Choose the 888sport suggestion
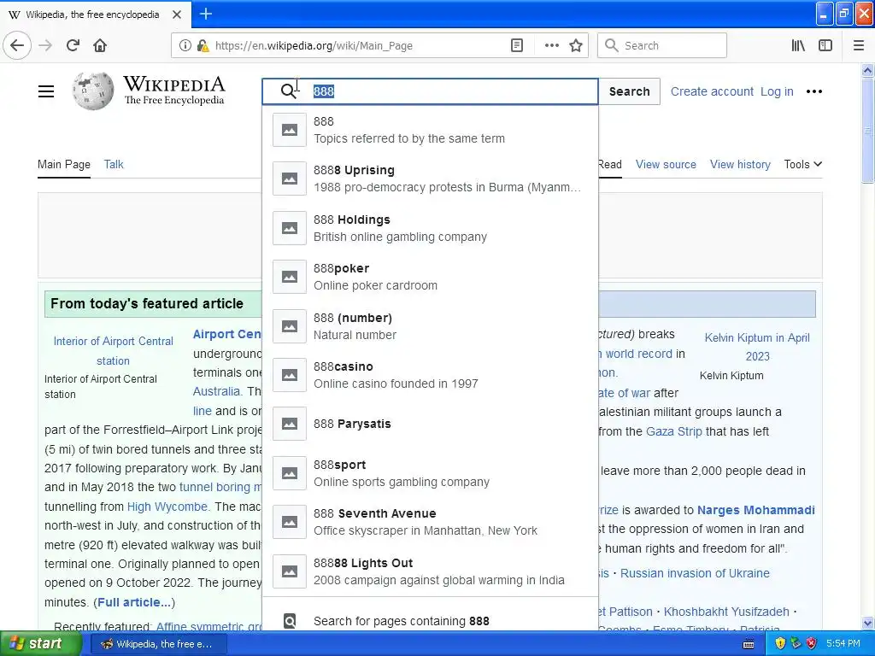 [431, 473]
